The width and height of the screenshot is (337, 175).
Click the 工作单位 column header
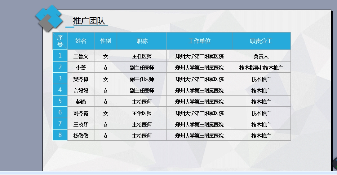point(199,41)
